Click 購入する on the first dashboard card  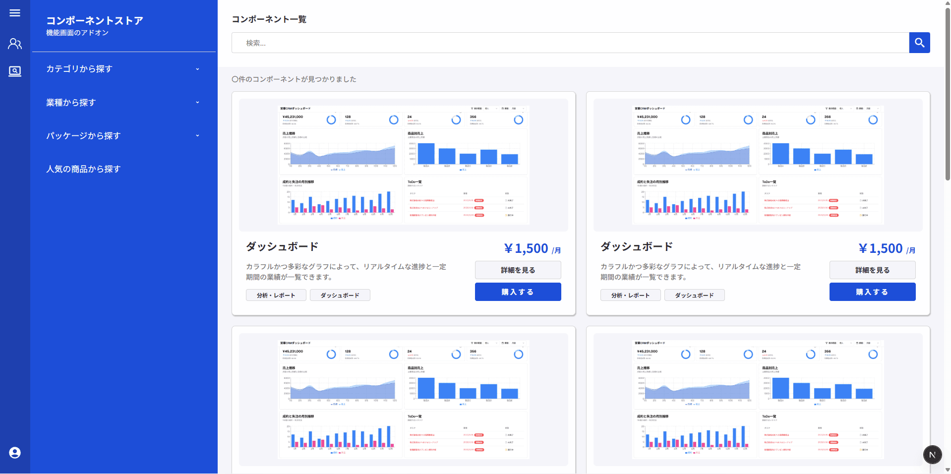coord(518,292)
